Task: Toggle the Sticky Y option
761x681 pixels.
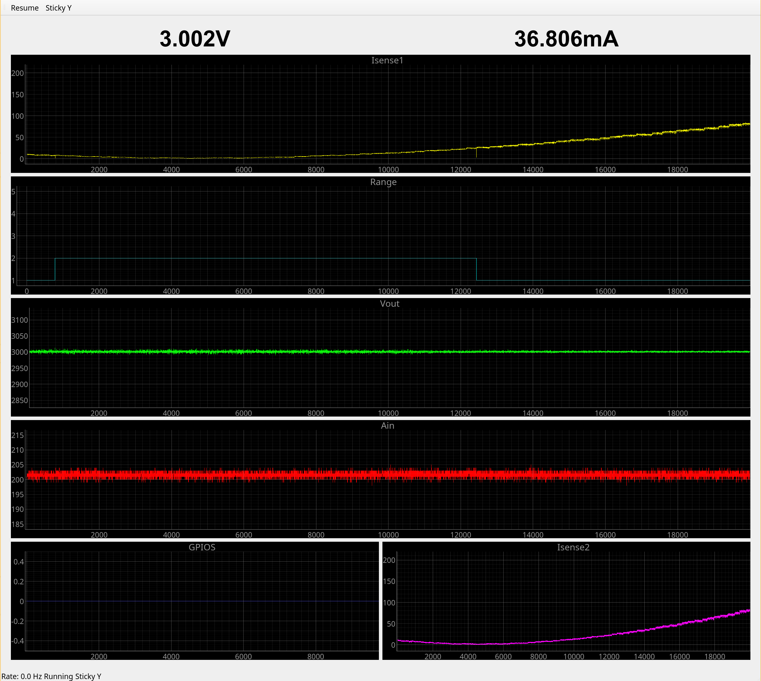Action: 58,8
